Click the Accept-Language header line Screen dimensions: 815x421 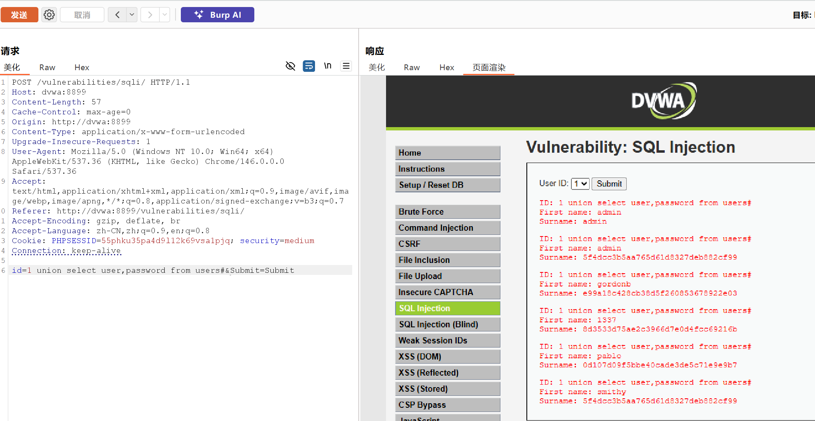111,231
